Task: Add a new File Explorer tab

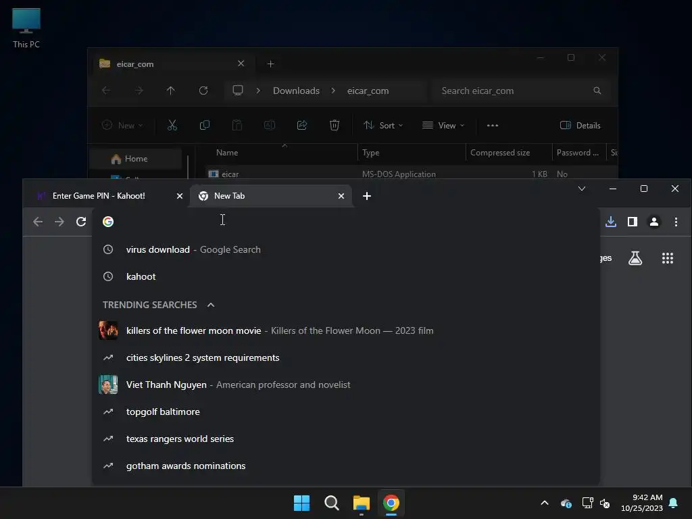Action: click(270, 64)
